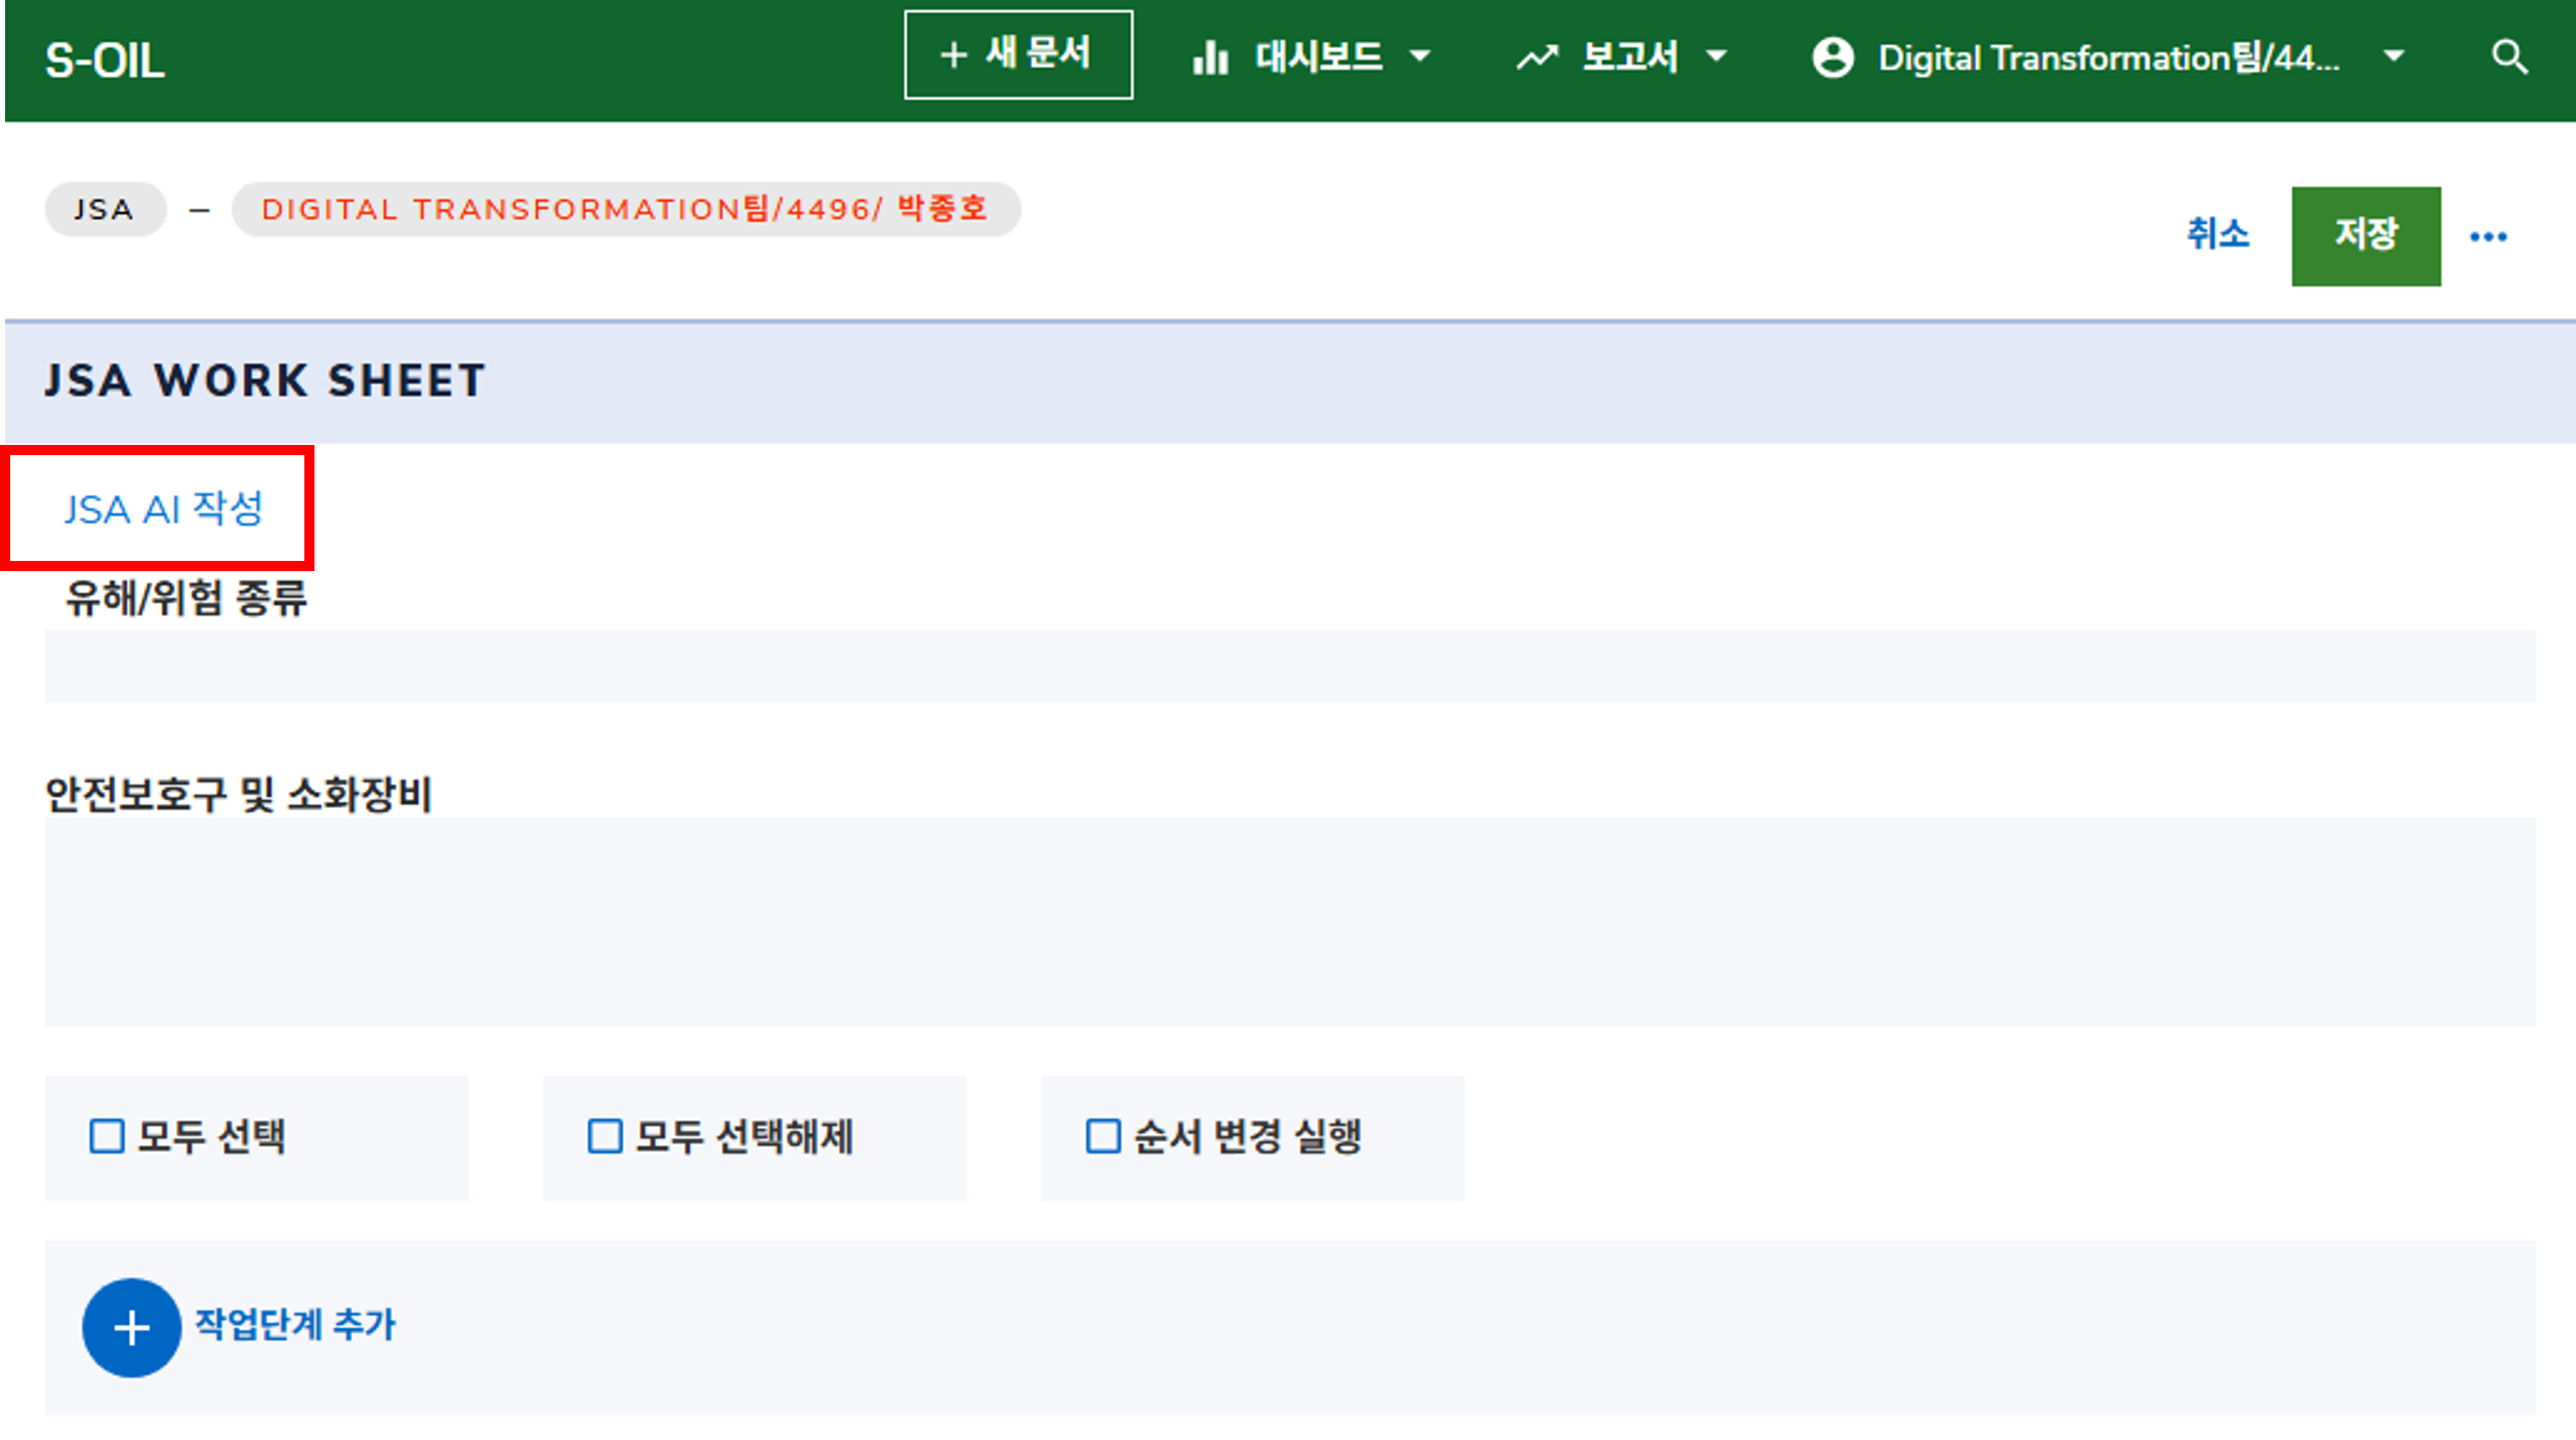Expand the user account dropdown arrow
The width and height of the screenshot is (2576, 1440).
(2394, 56)
